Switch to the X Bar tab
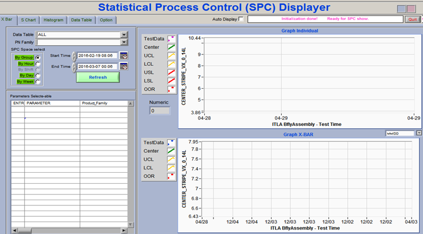The image size is (423, 234). [x=7, y=19]
